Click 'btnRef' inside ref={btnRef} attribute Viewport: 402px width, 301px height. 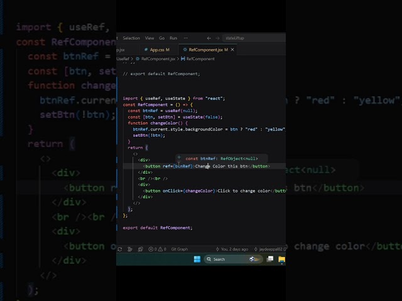coord(183,166)
